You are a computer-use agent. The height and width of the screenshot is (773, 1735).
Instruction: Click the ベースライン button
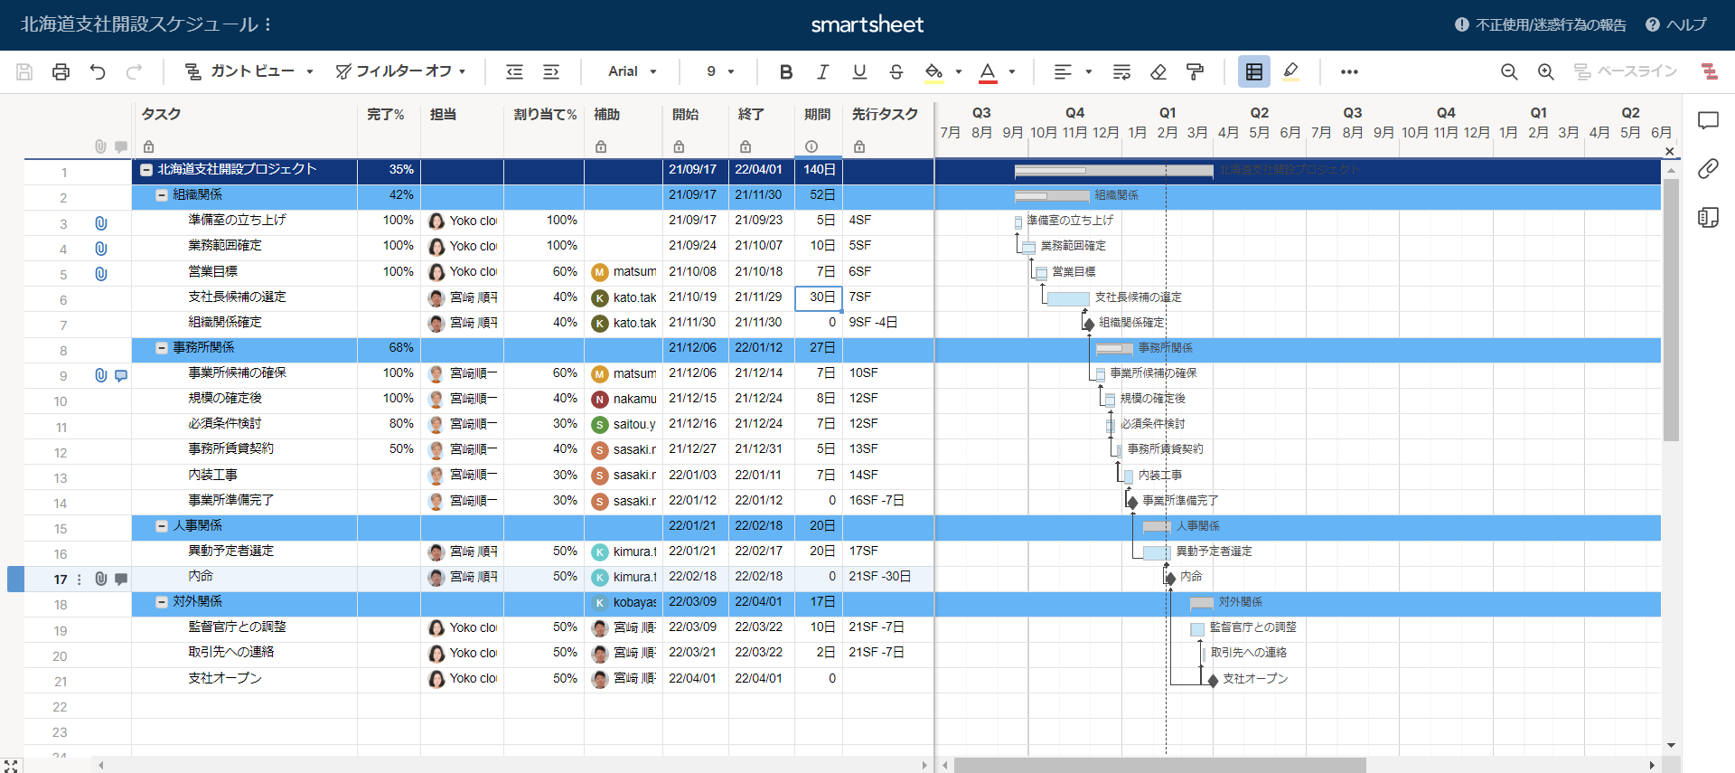[x=1626, y=71]
